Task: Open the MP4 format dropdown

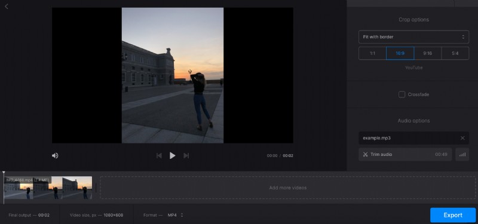Action: (x=175, y=215)
